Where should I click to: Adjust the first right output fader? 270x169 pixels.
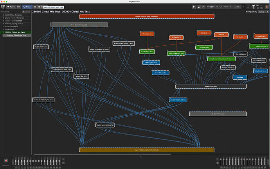pyautogui.click(x=221, y=161)
